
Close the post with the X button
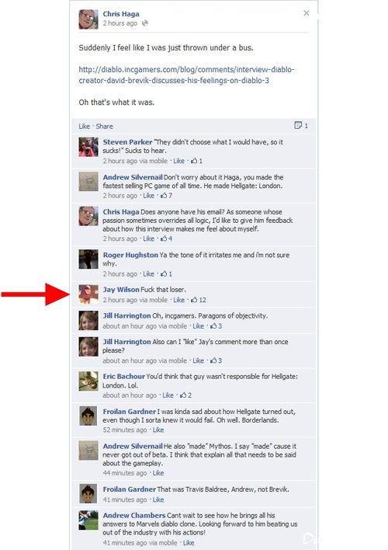click(x=307, y=13)
